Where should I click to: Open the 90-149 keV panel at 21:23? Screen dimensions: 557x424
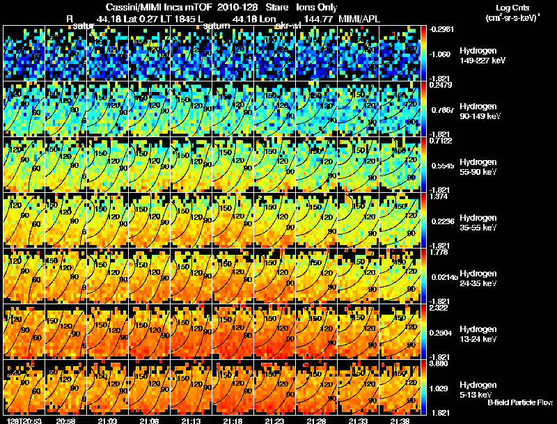point(274,109)
